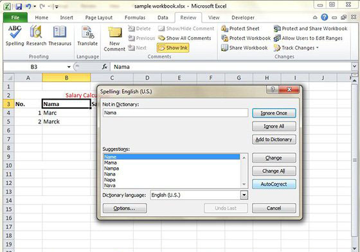The width and height of the screenshot is (360, 252).
Task: Toggle the Show Ink button
Action: (x=173, y=48)
